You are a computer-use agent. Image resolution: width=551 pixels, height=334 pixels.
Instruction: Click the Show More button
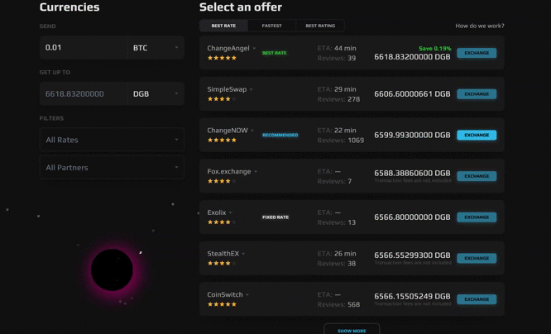pos(352,330)
